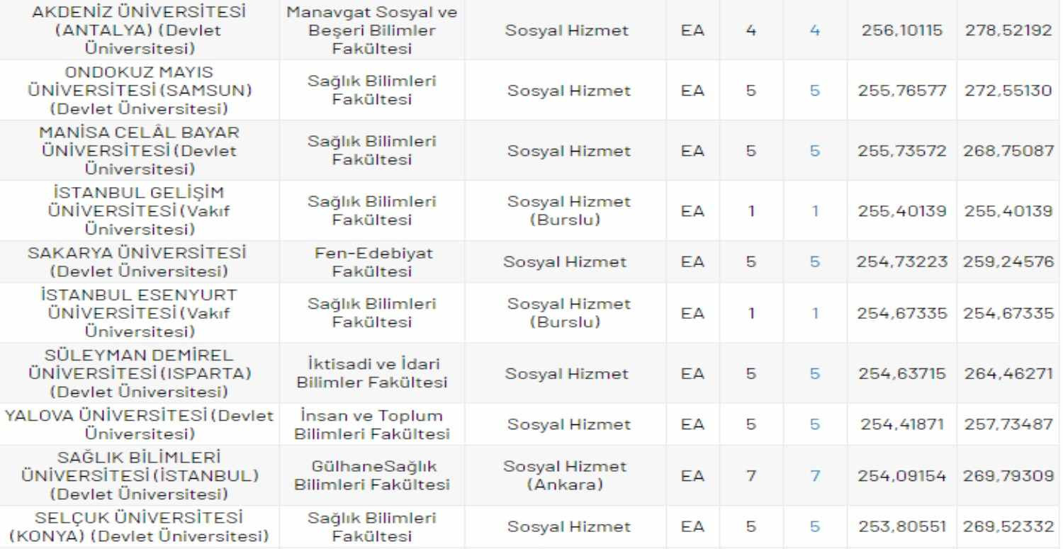Select Manavgat Sosyal ve Beşeri Bilimler Fakültesi cell
Viewport: 1063px width, 549px height.
coord(373,32)
